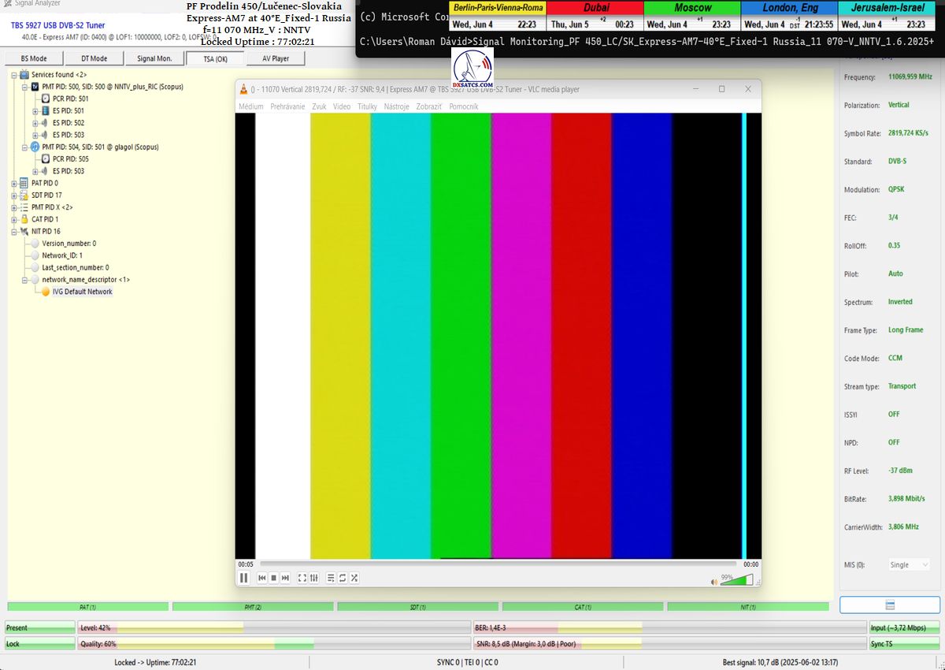
Task: Toggle VLC loop mode
Action: (x=343, y=578)
